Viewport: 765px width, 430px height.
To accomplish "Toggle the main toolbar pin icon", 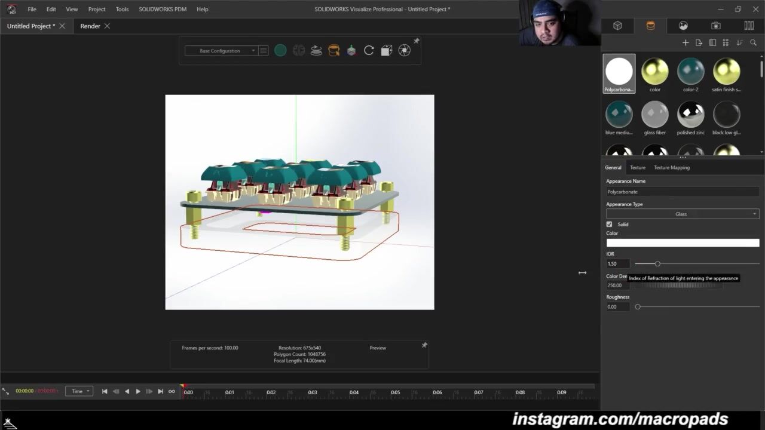I will coord(417,41).
